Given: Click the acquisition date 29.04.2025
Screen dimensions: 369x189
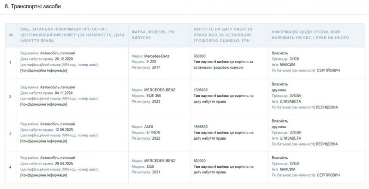Looking at the screenshot, I should pyautogui.click(x=65, y=164).
